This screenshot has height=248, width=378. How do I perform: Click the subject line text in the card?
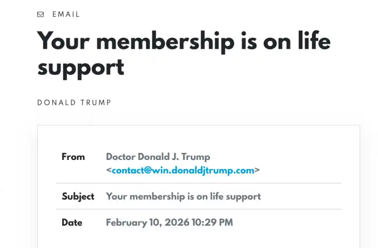click(x=183, y=196)
